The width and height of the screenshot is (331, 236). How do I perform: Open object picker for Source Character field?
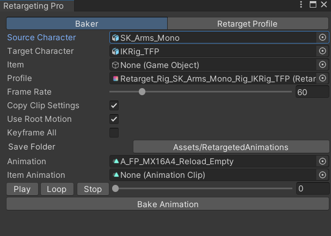click(322, 38)
